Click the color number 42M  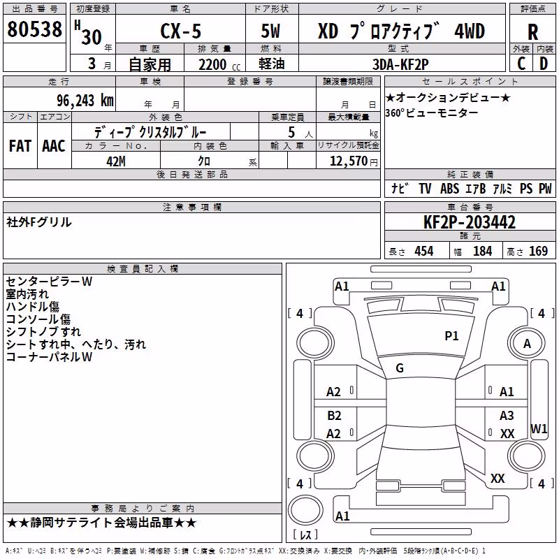tap(116, 161)
